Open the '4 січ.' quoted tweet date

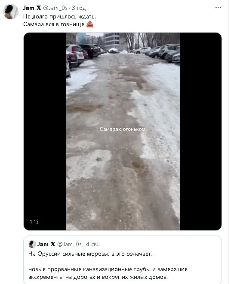[x=93, y=245]
